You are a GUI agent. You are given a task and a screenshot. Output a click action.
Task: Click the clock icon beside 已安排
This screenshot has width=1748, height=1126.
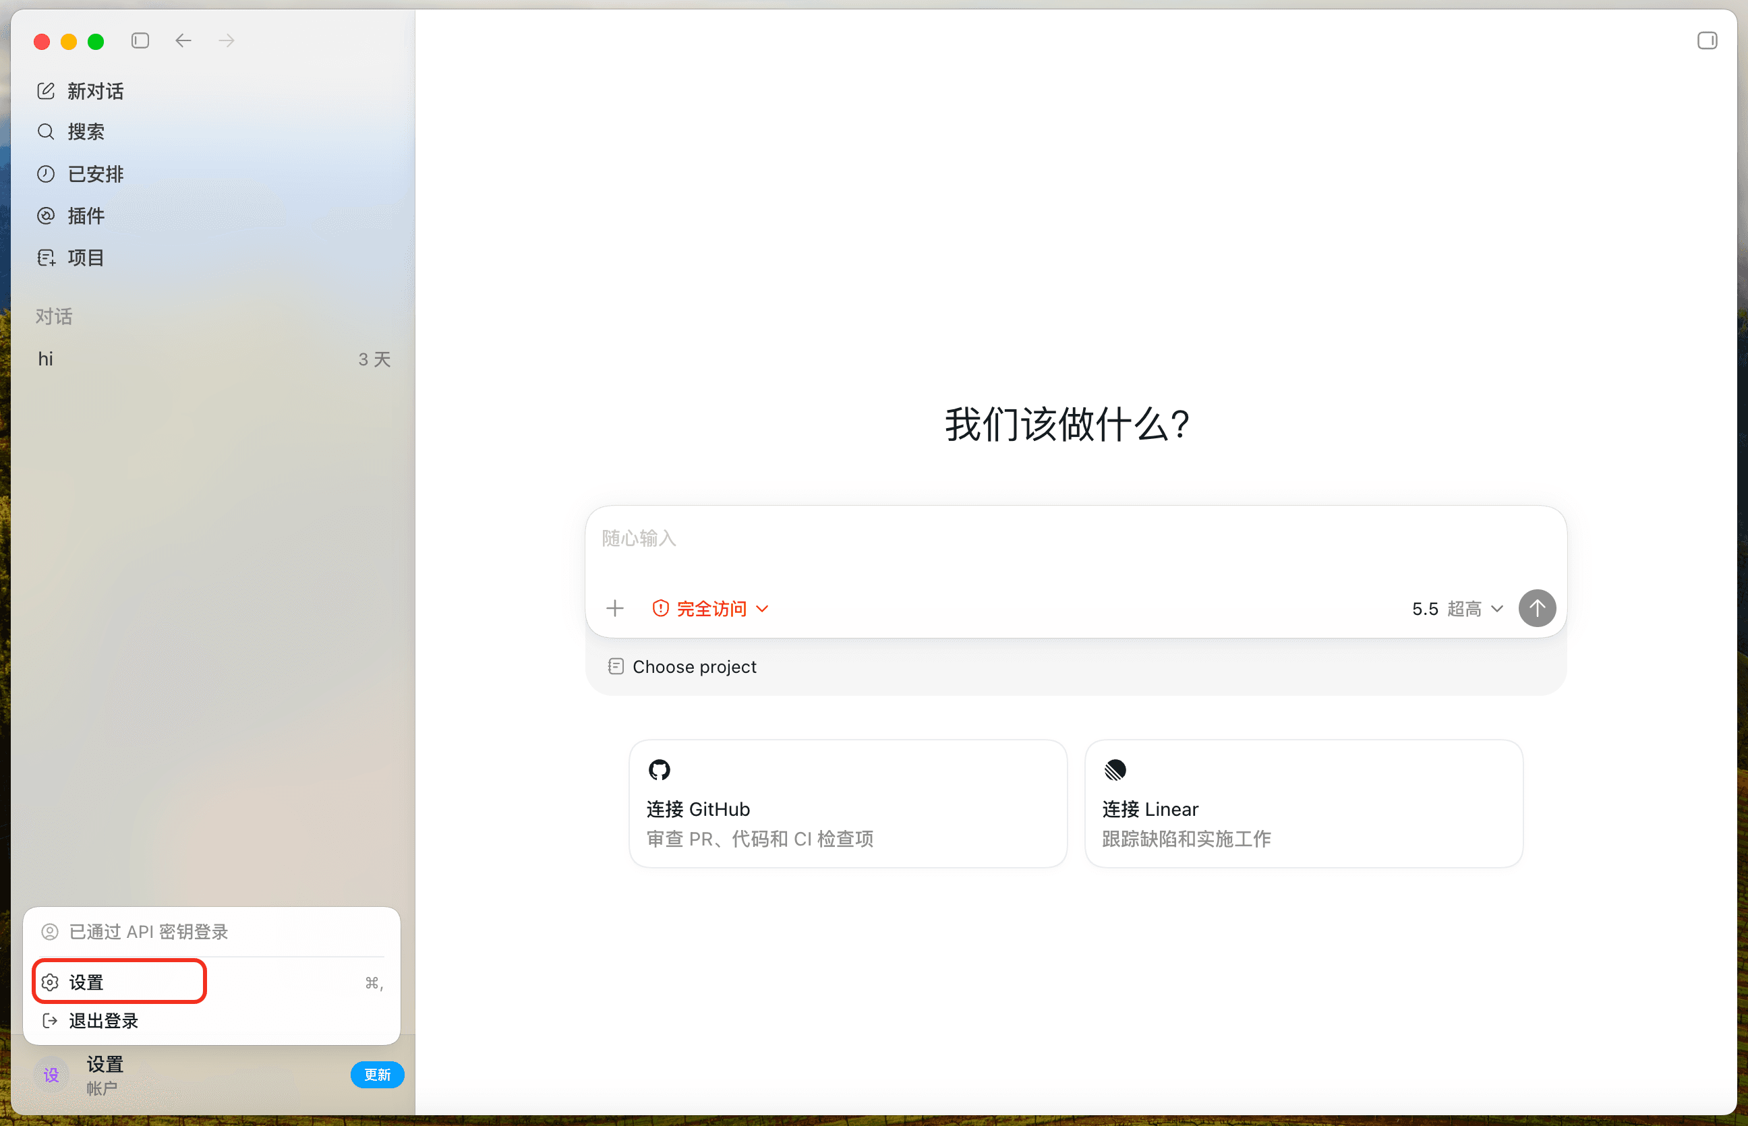pos(46,174)
